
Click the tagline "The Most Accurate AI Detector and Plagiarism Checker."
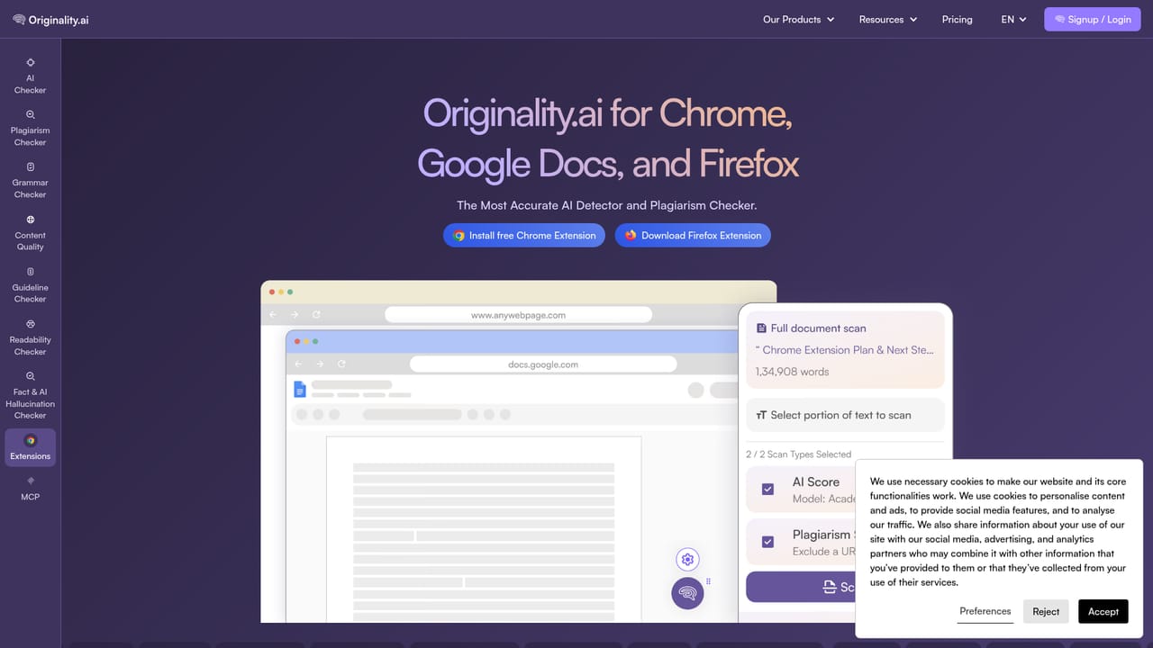pos(606,205)
